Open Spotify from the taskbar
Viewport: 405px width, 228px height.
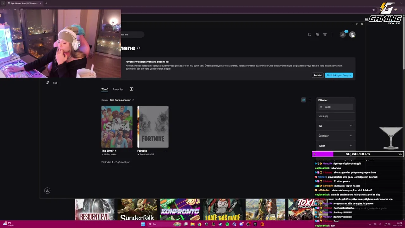tap(227, 224)
